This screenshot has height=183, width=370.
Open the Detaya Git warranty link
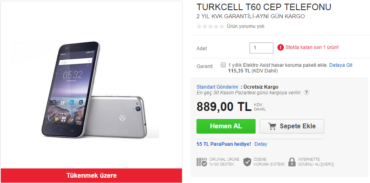(341, 65)
